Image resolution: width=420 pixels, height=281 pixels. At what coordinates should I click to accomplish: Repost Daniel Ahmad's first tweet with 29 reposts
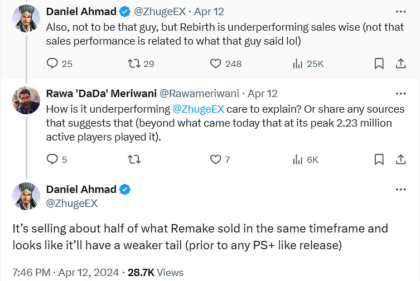coord(134,64)
